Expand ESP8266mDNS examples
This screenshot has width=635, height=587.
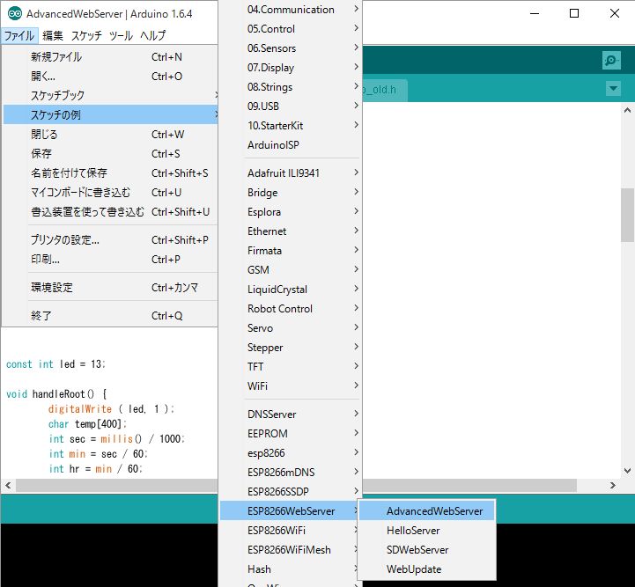click(290, 473)
